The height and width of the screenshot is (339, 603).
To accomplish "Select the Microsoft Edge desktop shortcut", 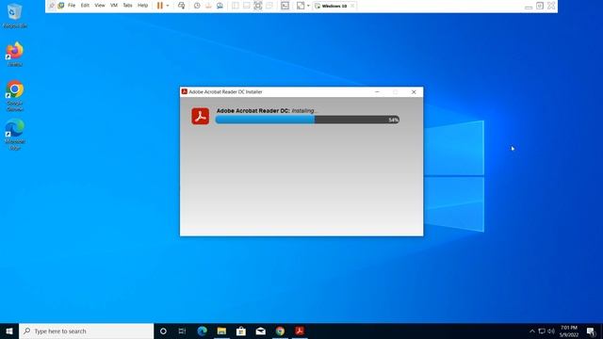I will point(15,135).
